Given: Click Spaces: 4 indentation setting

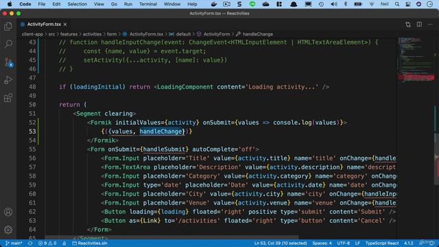Looking at the screenshot, I should coord(322,244).
